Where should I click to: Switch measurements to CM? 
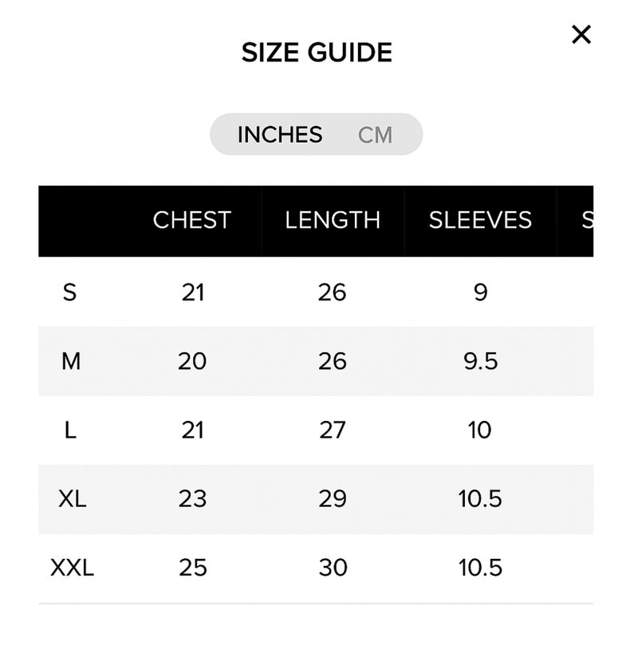pyautogui.click(x=375, y=135)
